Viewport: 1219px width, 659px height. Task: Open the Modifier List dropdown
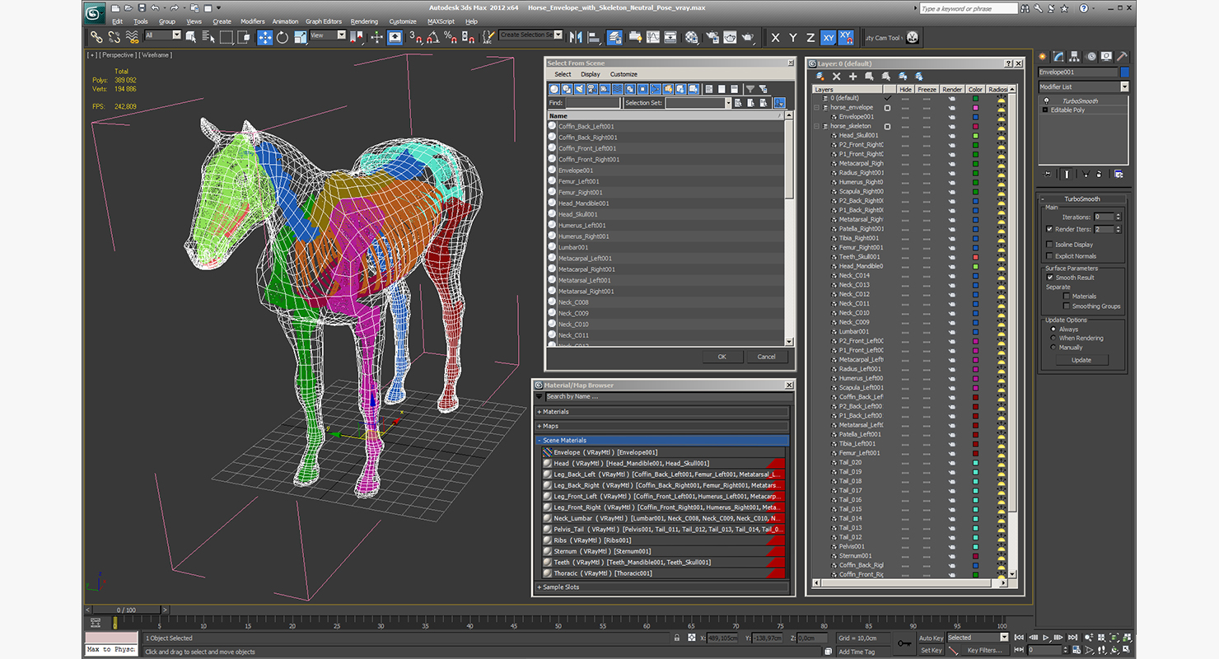(x=1083, y=86)
